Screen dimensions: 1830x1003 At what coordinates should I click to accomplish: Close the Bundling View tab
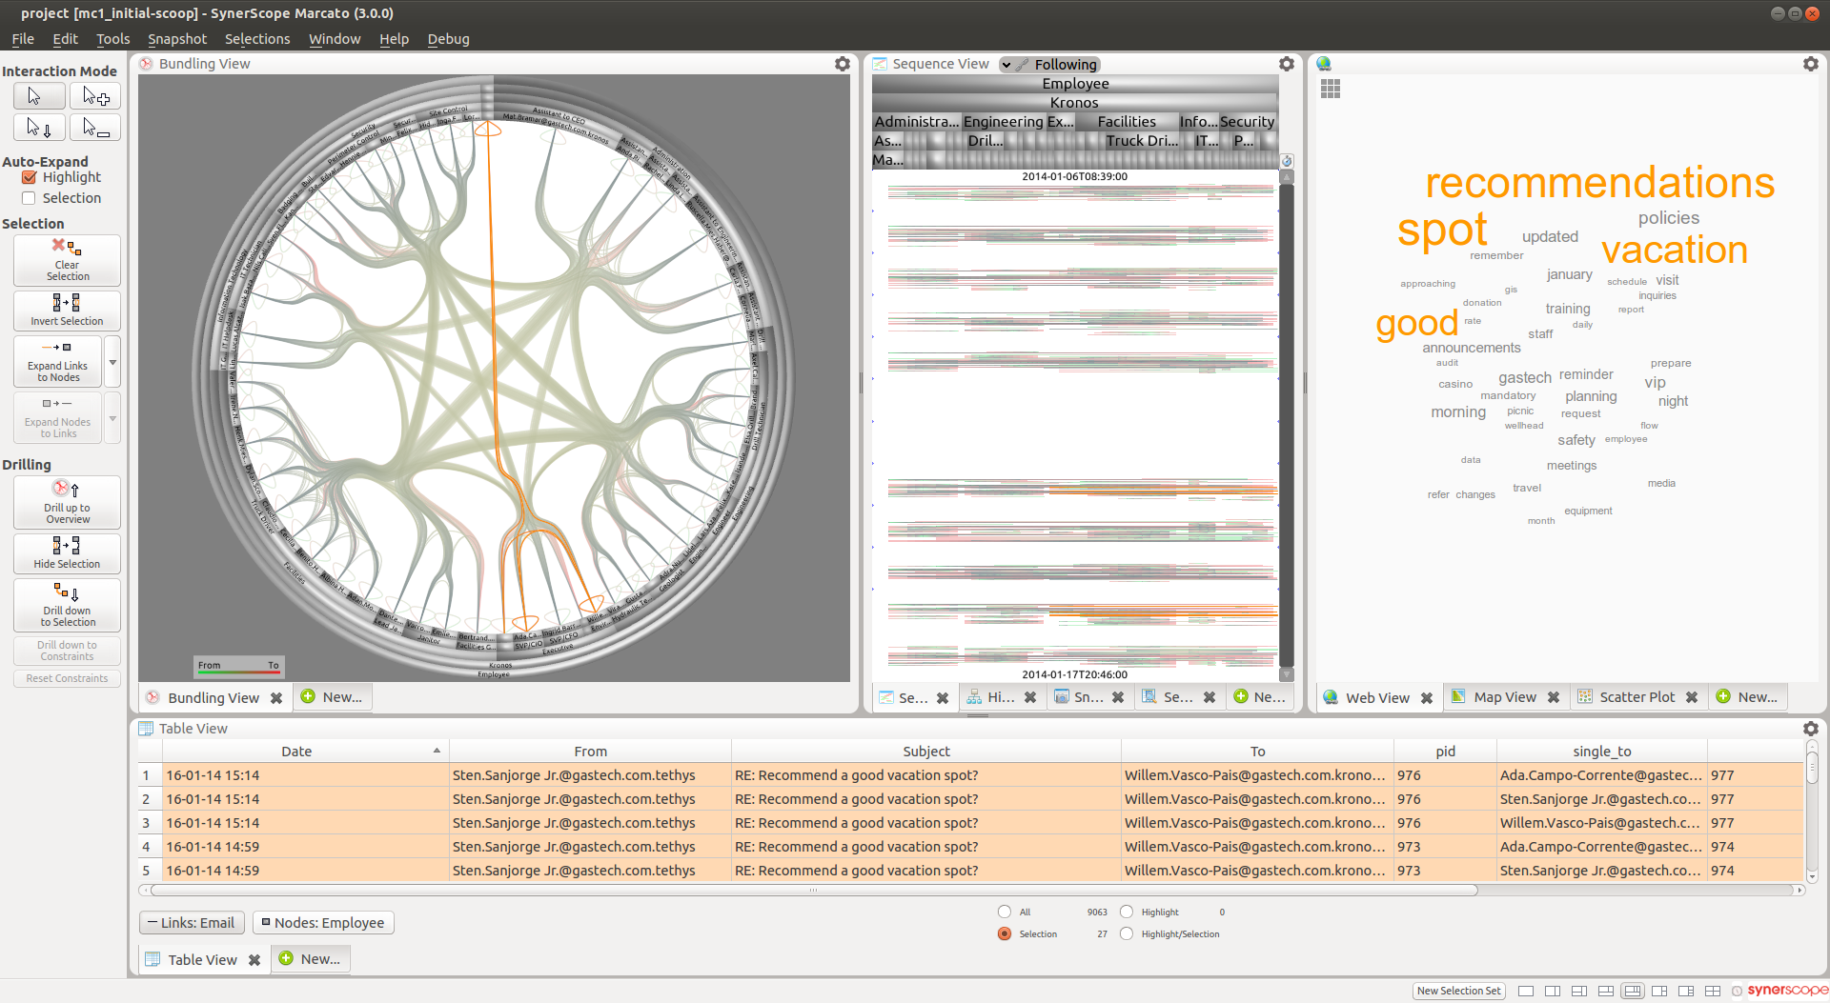276,698
